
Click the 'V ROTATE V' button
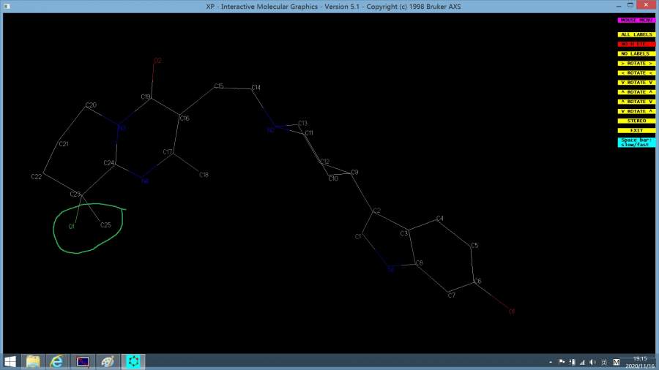click(636, 83)
